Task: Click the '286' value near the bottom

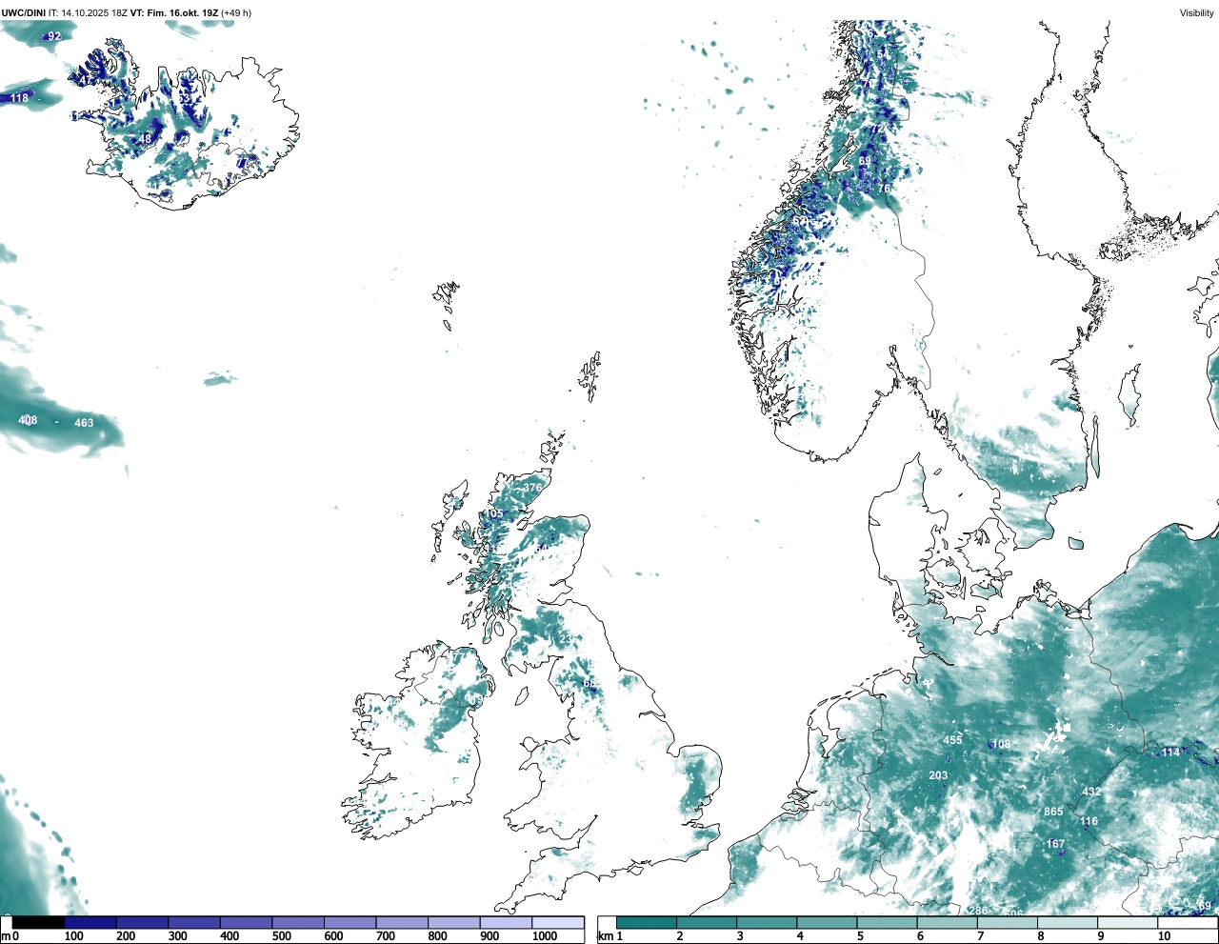Action: click(978, 911)
